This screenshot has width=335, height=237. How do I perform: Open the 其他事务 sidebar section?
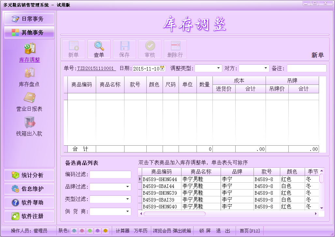[x=29, y=33]
